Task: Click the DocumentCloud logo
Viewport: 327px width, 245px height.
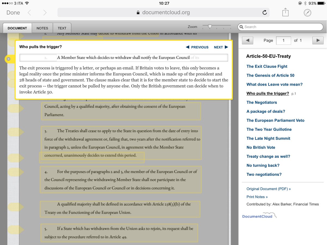Action: click(x=259, y=216)
